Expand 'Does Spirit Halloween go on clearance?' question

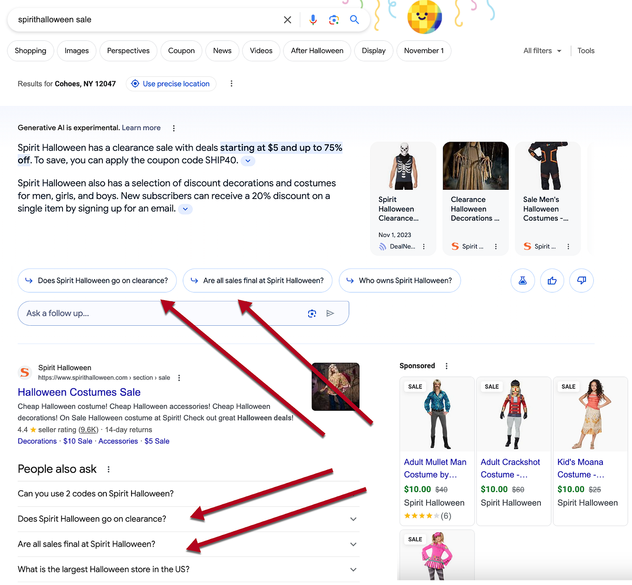pyautogui.click(x=188, y=519)
